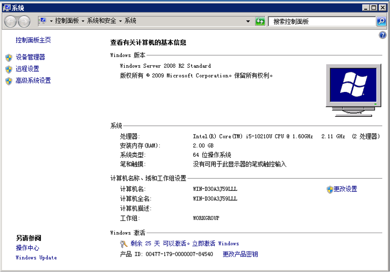Open 设备管理器 link
This screenshot has width=390, height=272.
[x=30, y=57]
